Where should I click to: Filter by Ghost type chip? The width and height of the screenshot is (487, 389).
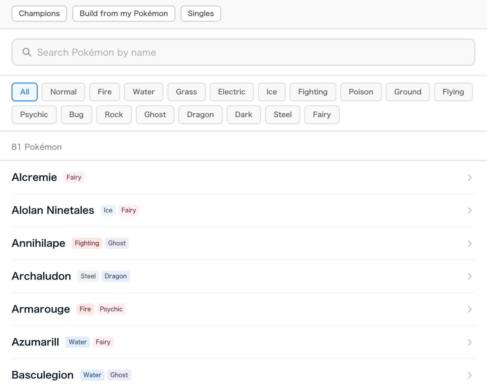pos(155,115)
